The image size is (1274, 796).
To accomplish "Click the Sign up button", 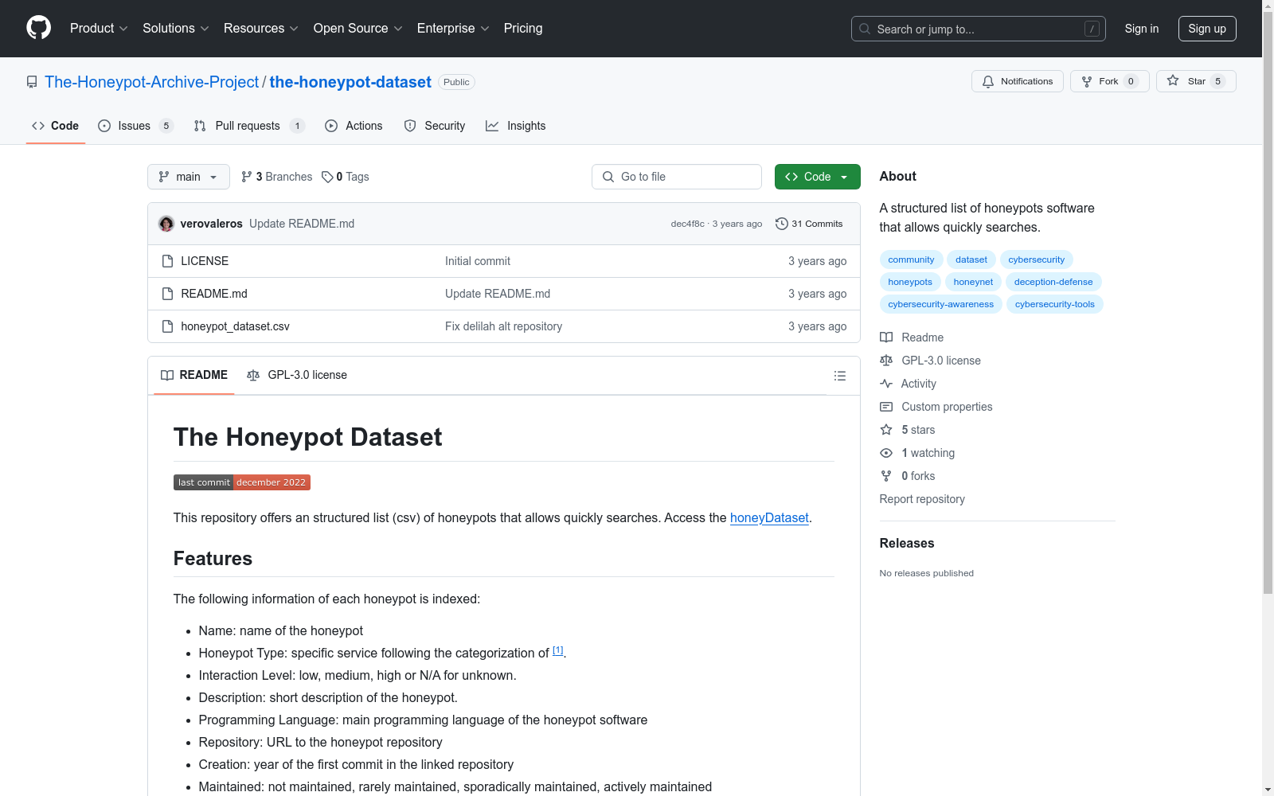I will (1207, 29).
